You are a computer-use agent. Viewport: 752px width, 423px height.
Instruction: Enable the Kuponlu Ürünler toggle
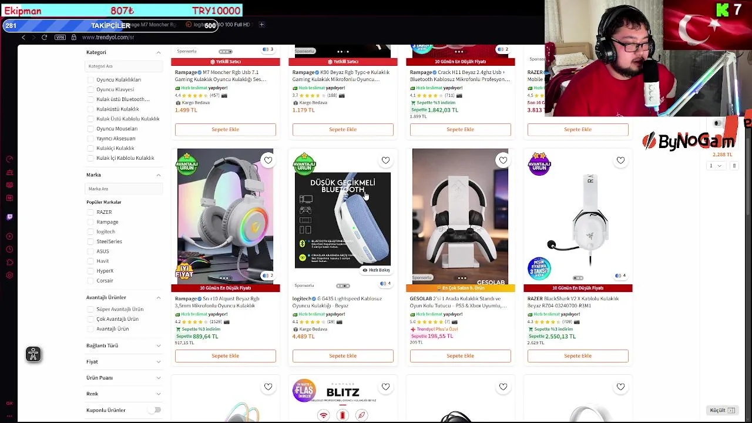[155, 410]
